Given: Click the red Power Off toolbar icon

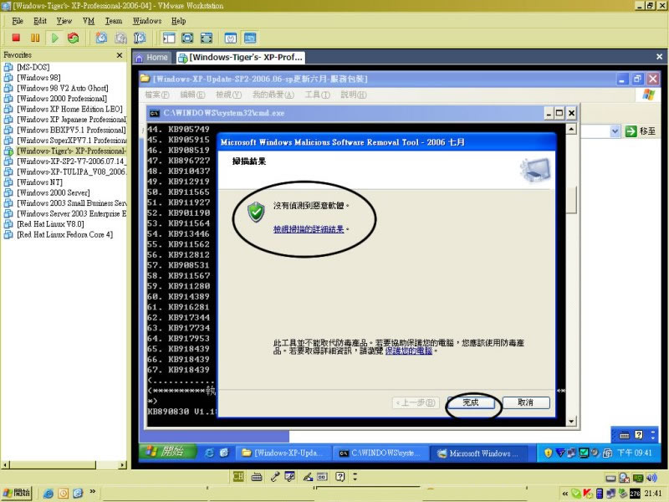Looking at the screenshot, I should coord(16,38).
